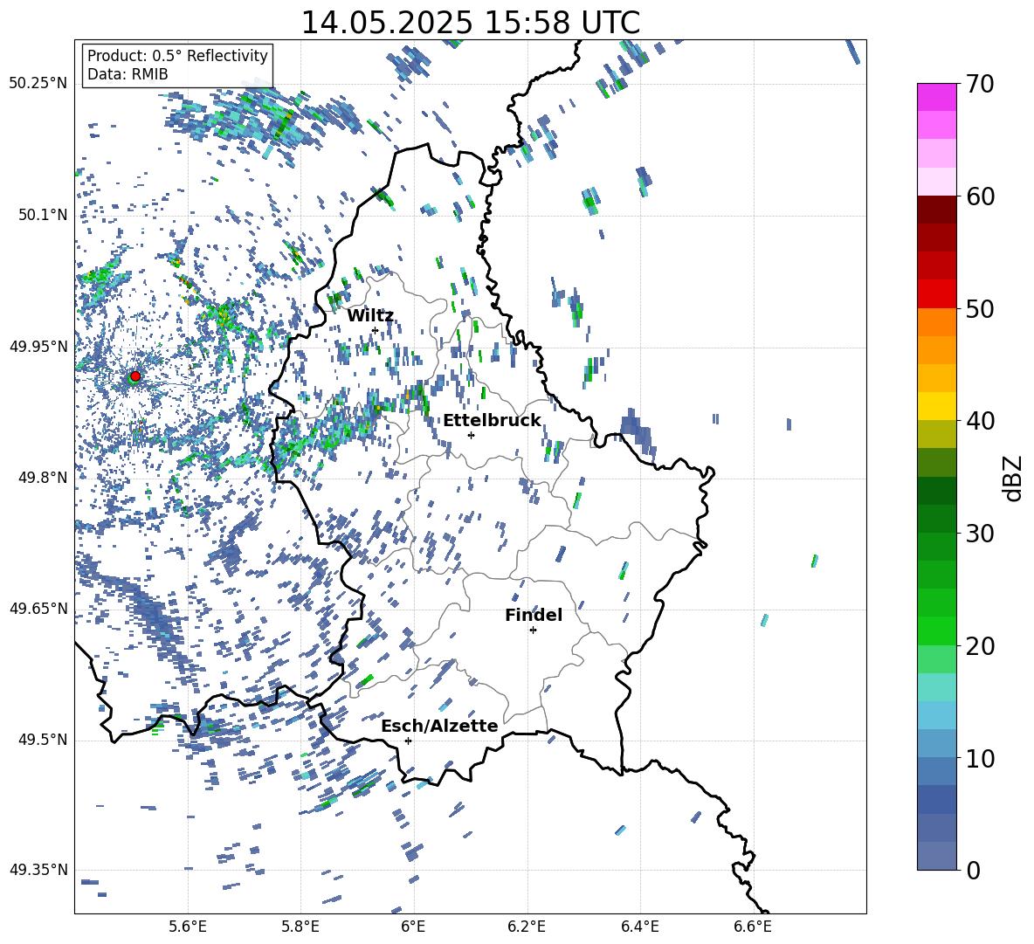The width and height of the screenshot is (1034, 944).
Task: Click the Findel city label
Action: 534,615
